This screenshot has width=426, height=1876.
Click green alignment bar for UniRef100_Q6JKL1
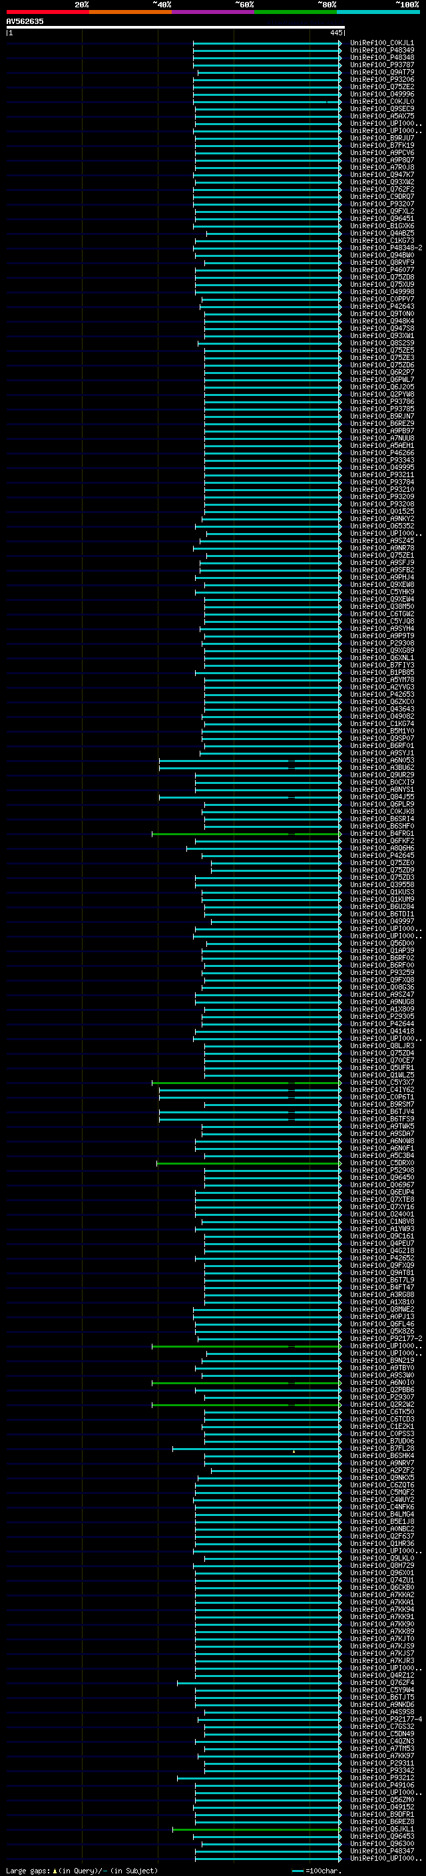pyautogui.click(x=256, y=1830)
